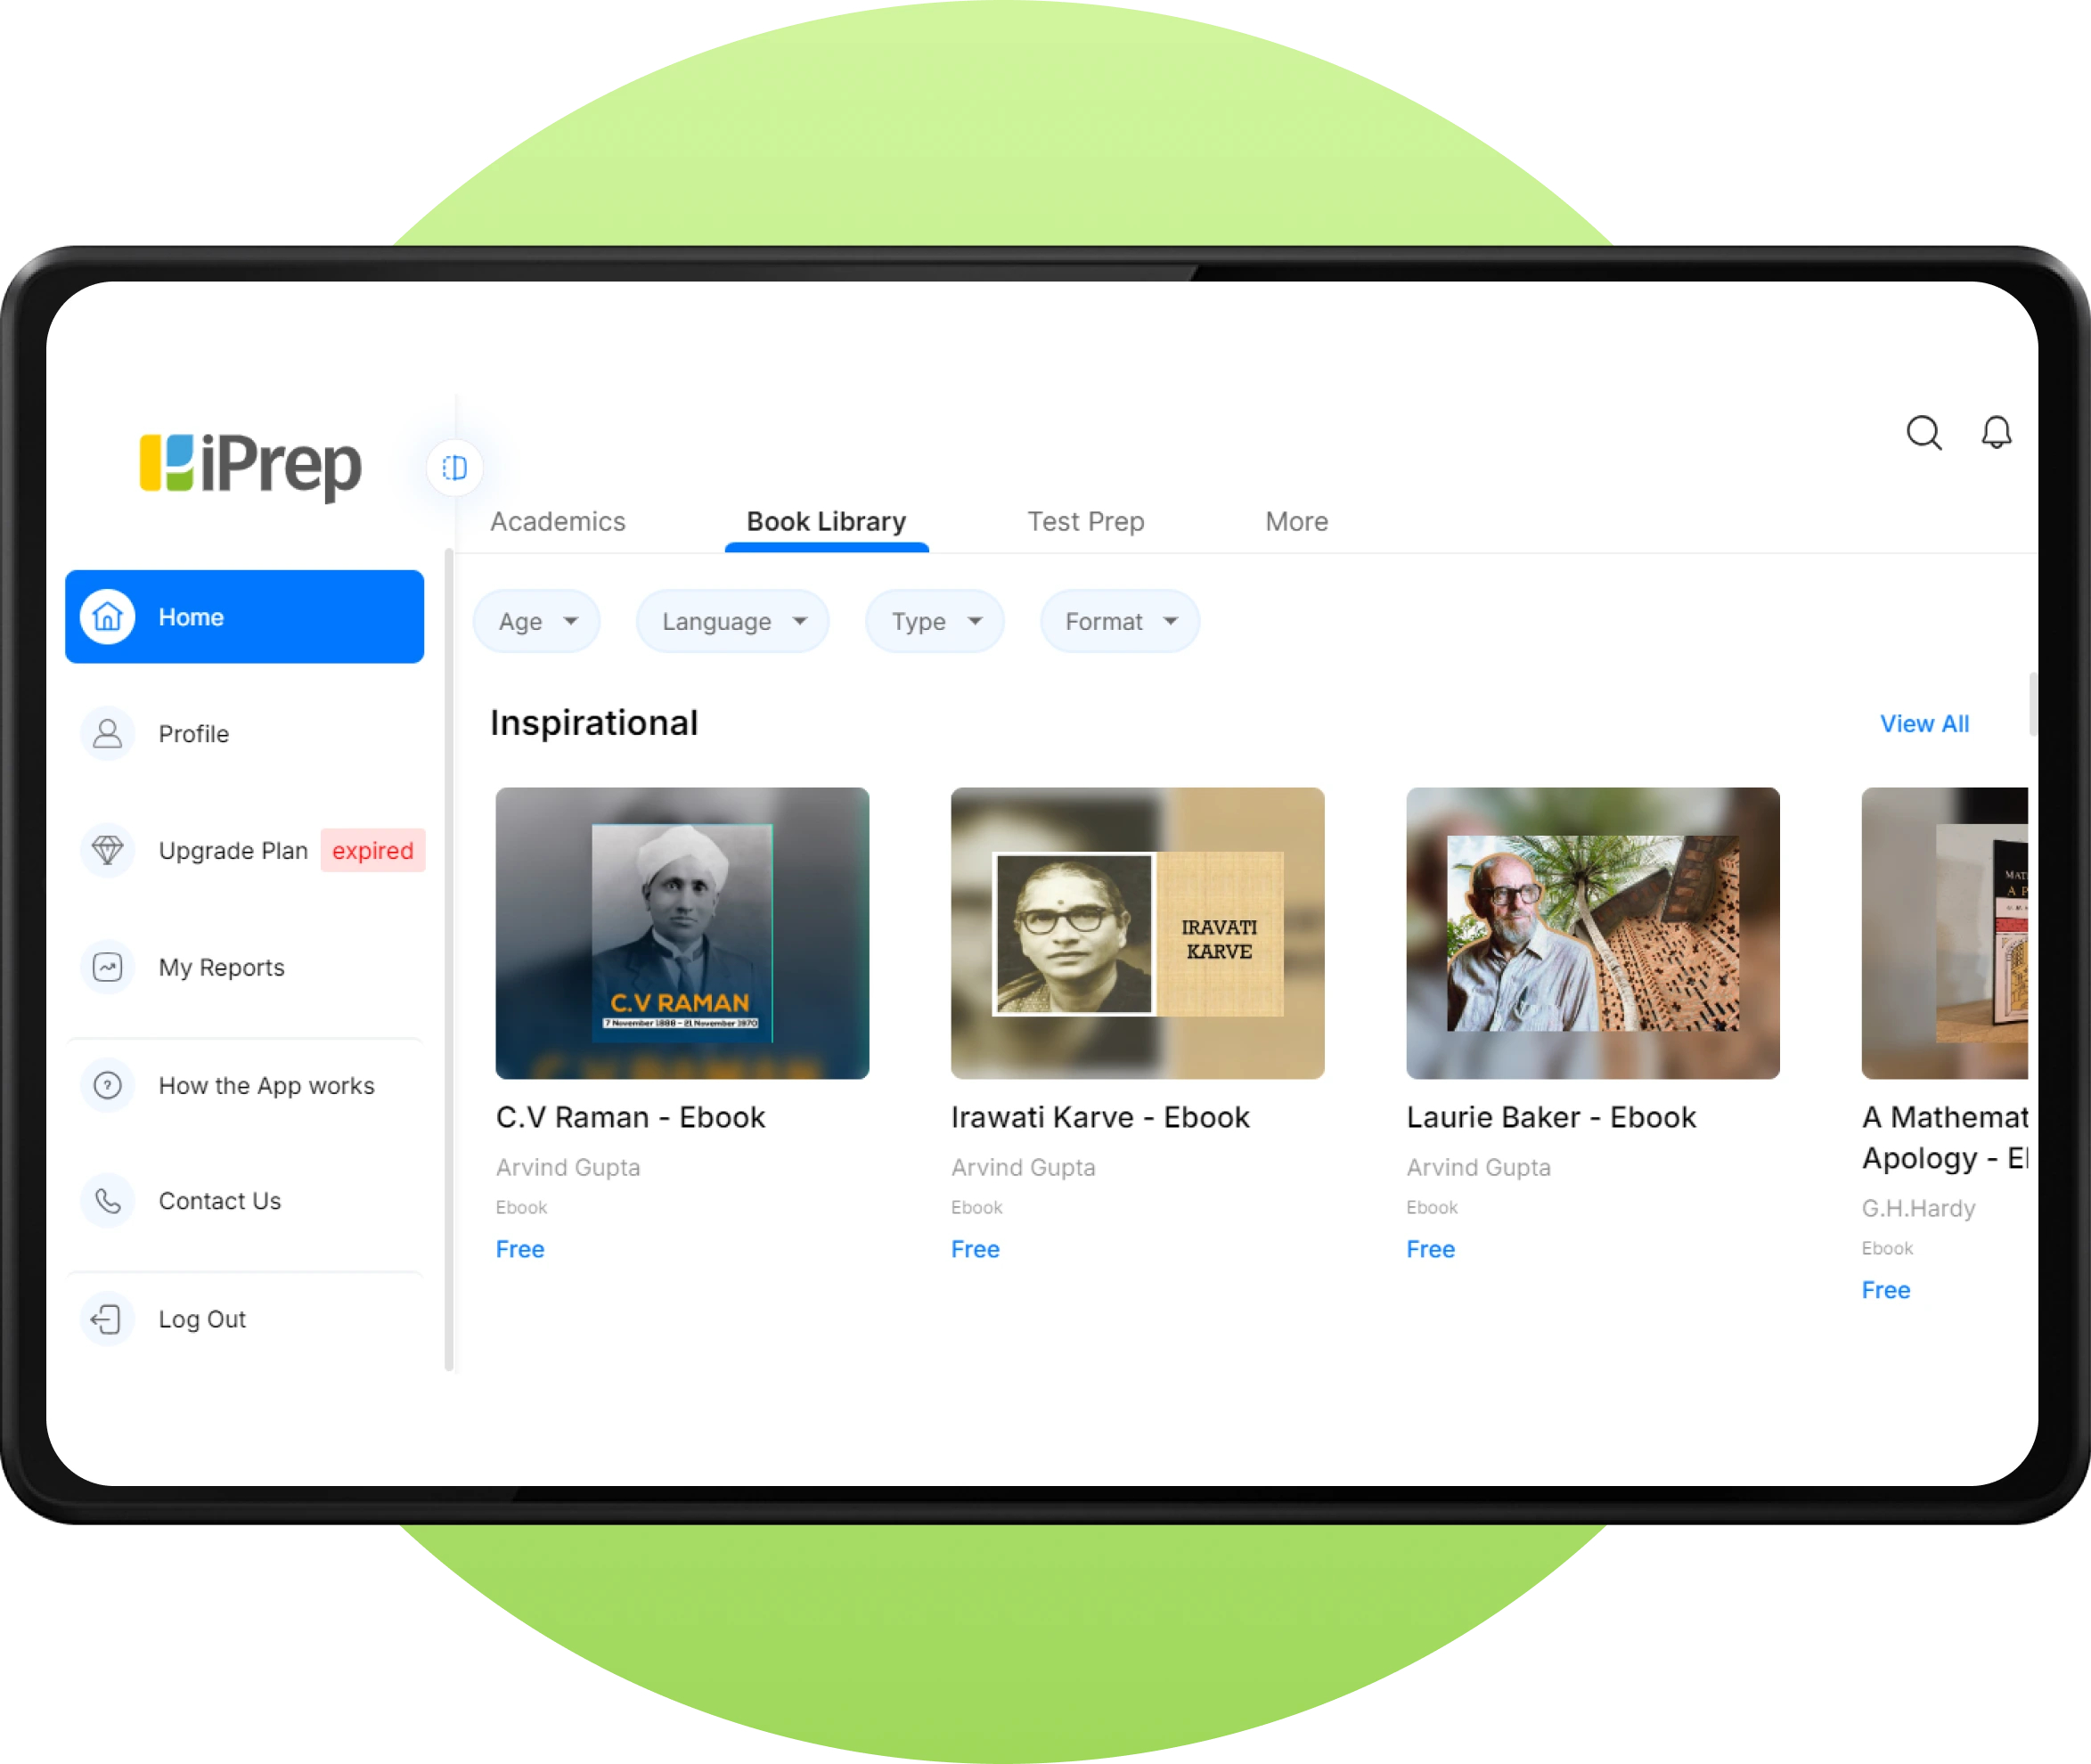The height and width of the screenshot is (1764, 2091).
Task: Select the More navigation tab
Action: [x=1295, y=519]
